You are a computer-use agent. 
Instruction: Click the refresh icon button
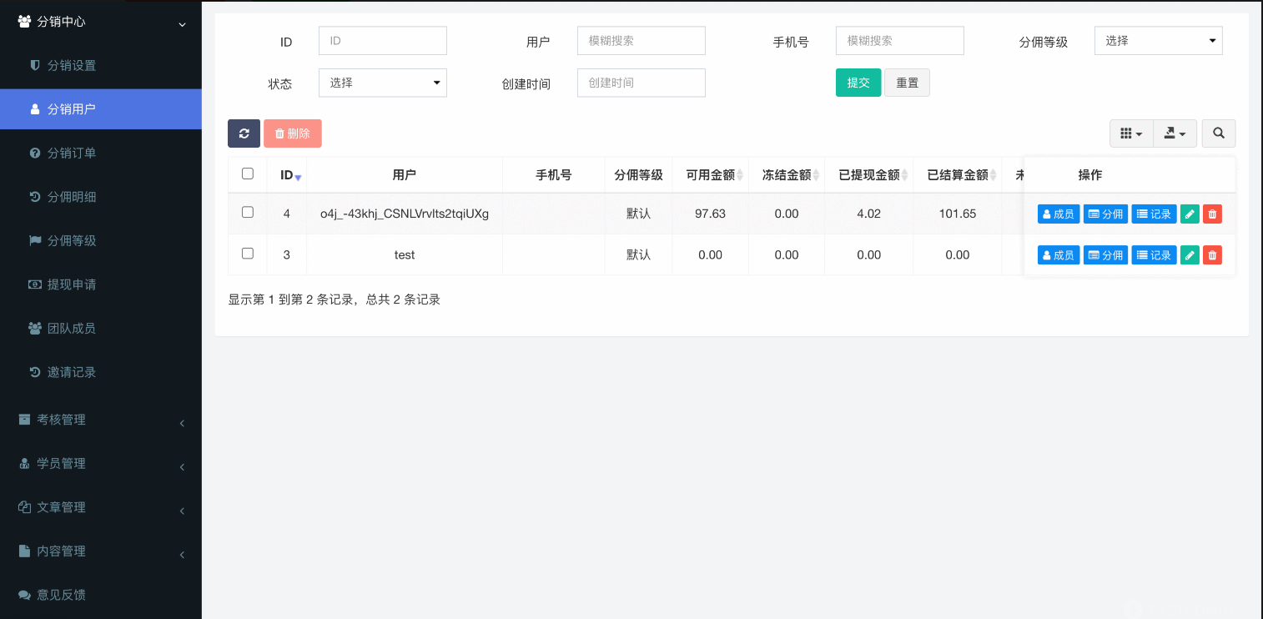(x=244, y=133)
